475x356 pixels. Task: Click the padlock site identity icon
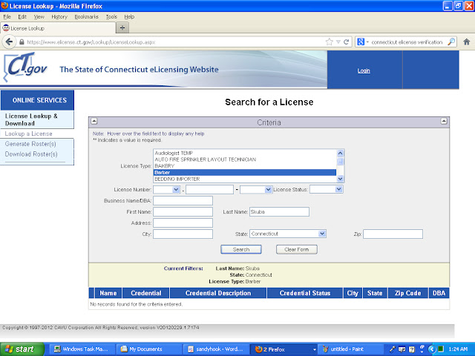pyautogui.click(x=22, y=42)
